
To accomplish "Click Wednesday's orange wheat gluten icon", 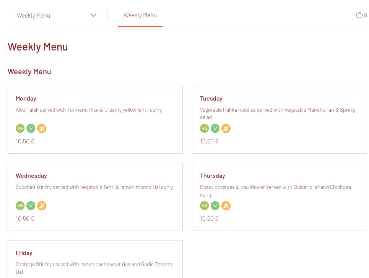I will click(x=42, y=206).
